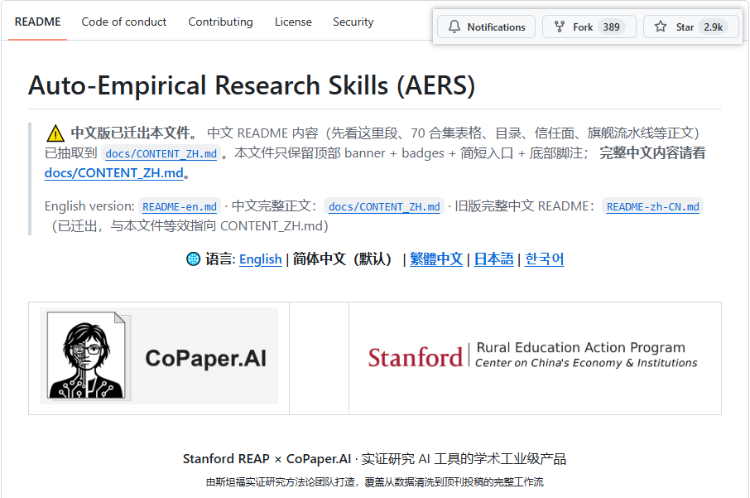Open the Contributing tab
This screenshot has width=750, height=498.
[220, 22]
